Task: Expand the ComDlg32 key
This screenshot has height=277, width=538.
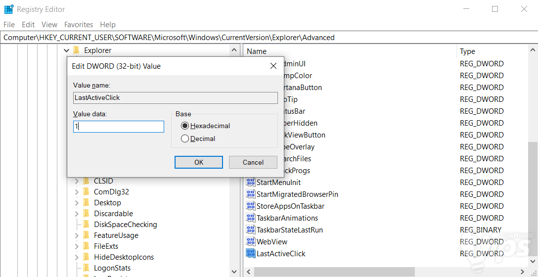Action: [77, 192]
